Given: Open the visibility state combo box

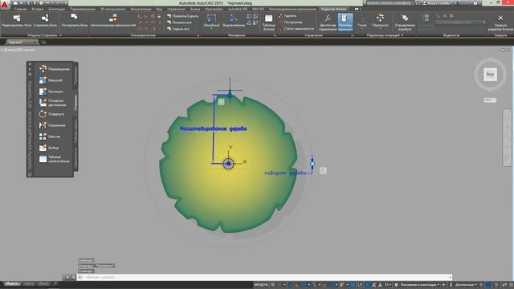Looking at the screenshot, I should 460,22.
